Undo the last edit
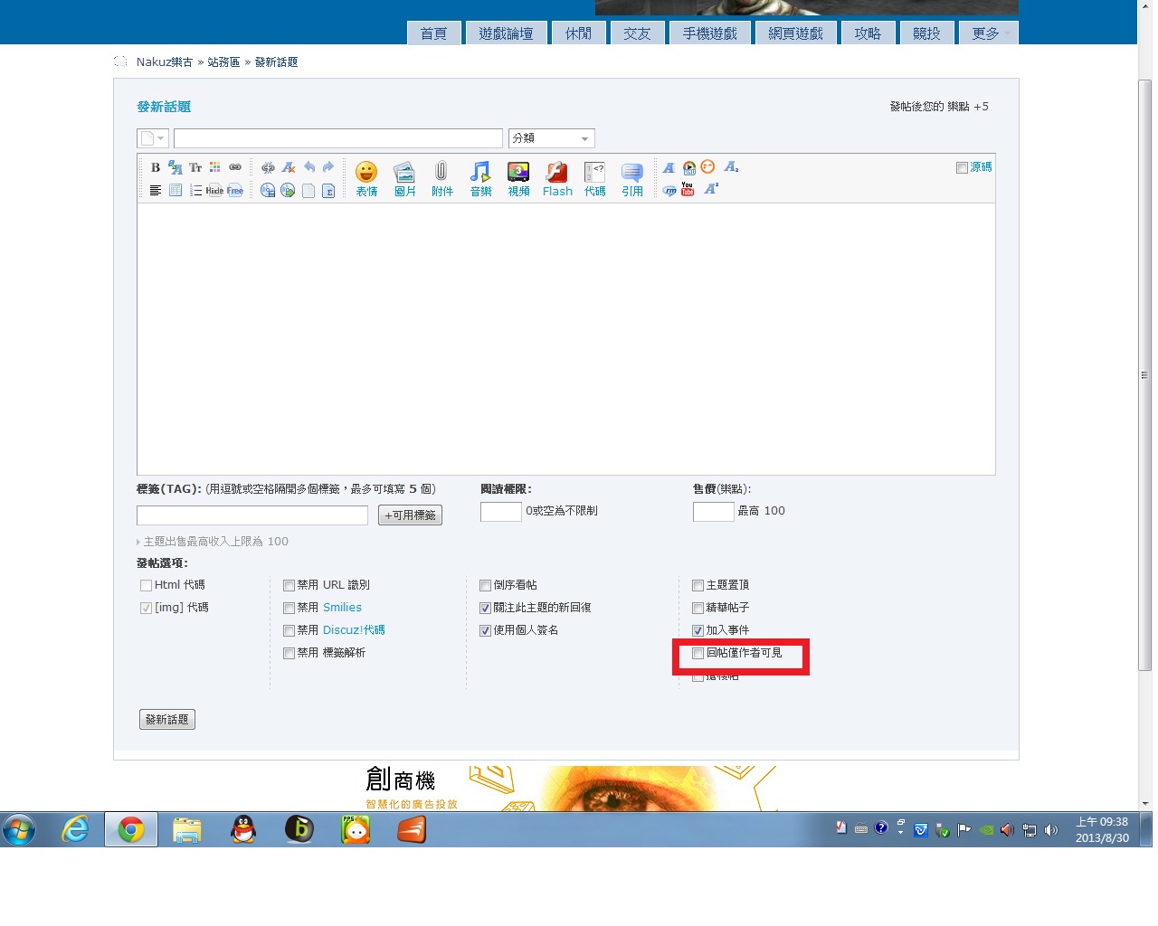This screenshot has height=926, width=1158. point(309,167)
